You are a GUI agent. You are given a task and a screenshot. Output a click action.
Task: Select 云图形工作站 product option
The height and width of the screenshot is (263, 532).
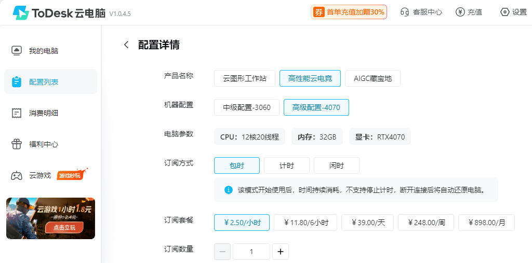click(245, 78)
